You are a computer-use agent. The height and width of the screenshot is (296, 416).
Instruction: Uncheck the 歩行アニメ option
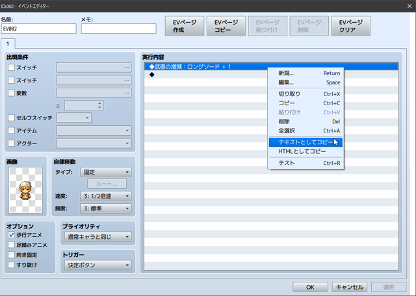click(x=11, y=235)
